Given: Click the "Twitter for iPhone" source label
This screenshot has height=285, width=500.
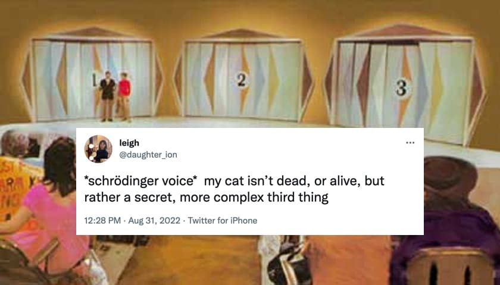Looking at the screenshot, I should click(223, 221).
